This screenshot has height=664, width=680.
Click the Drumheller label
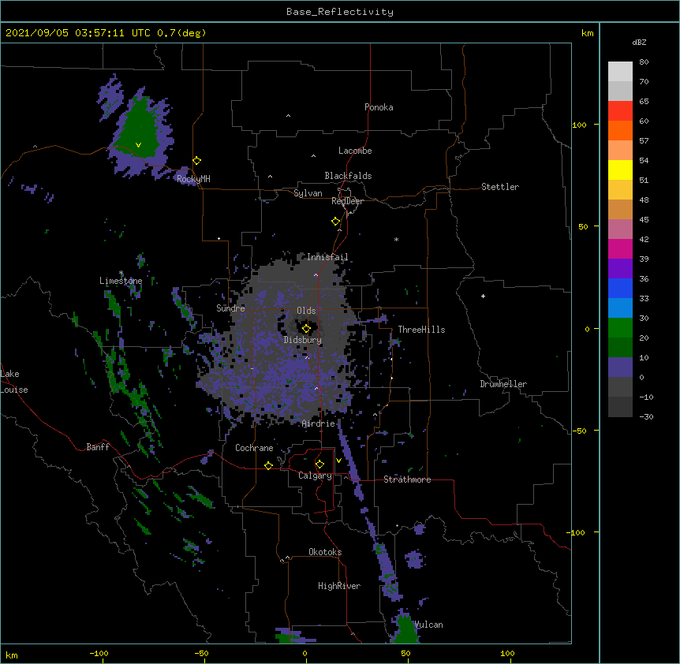[503, 384]
